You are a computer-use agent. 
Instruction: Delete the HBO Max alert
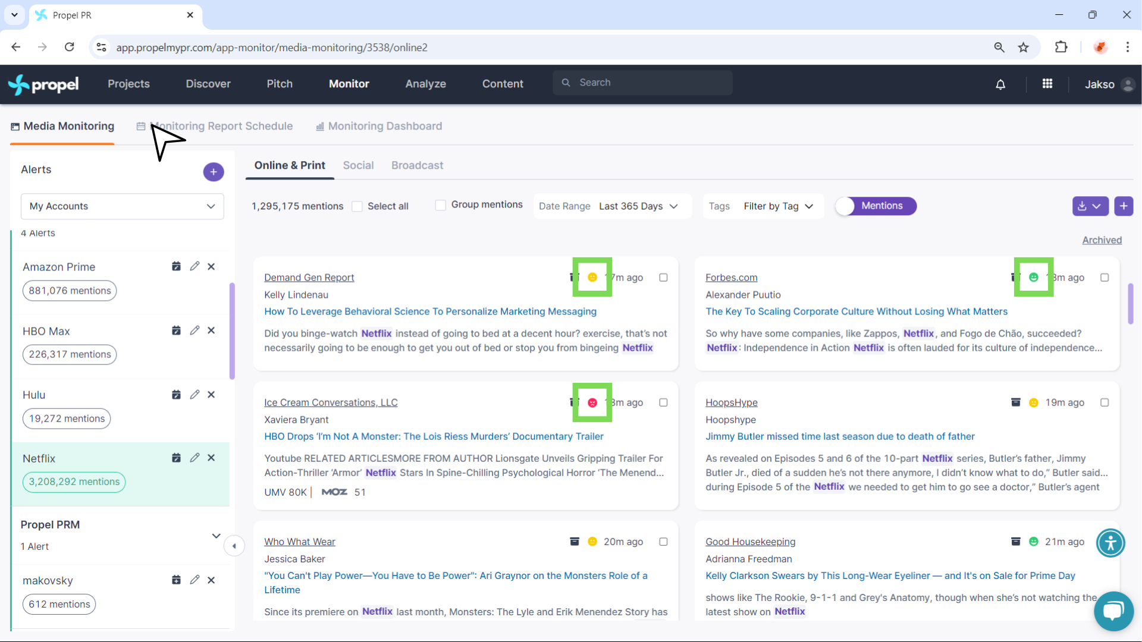[211, 331]
